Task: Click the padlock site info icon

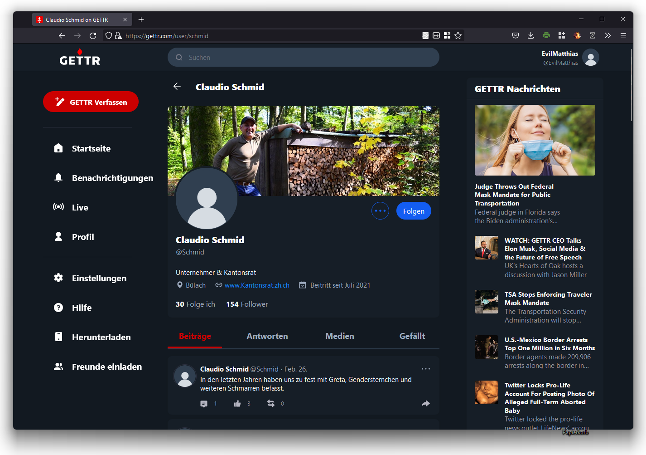Action: 118,35
